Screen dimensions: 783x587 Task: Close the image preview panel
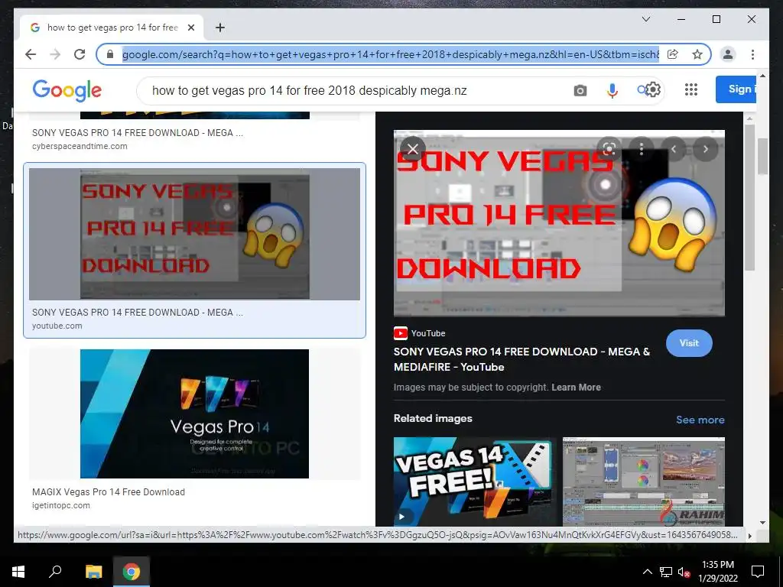(413, 149)
